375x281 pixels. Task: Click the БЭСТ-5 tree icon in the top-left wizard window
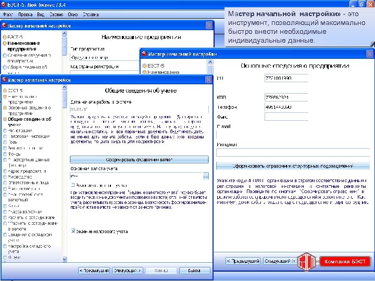coord(5,37)
